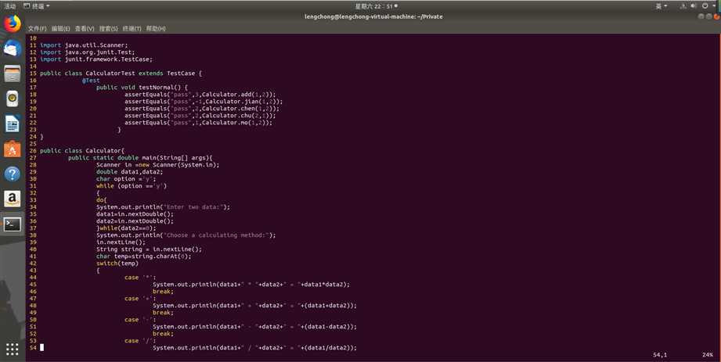721x362 pixels.
Task: Open the clock and calendar in top bar
Action: pos(376,6)
